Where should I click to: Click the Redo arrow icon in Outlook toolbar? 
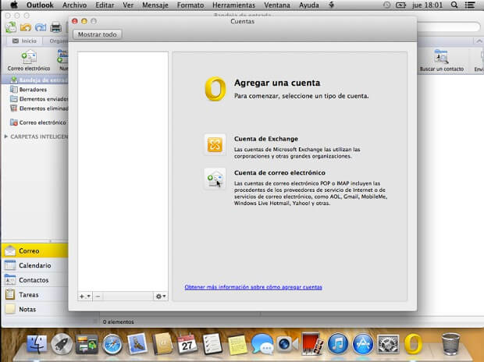(41, 27)
